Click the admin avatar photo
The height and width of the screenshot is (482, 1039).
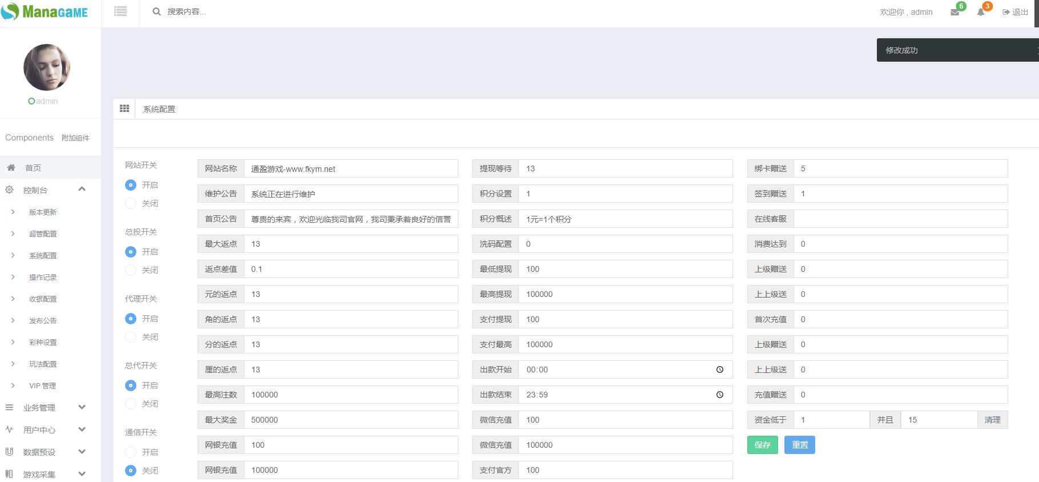tap(47, 67)
